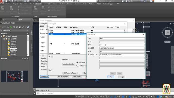The width and height of the screenshot is (174, 98).
Task: Select 001.dwg in project tree
Action: pos(13,41)
